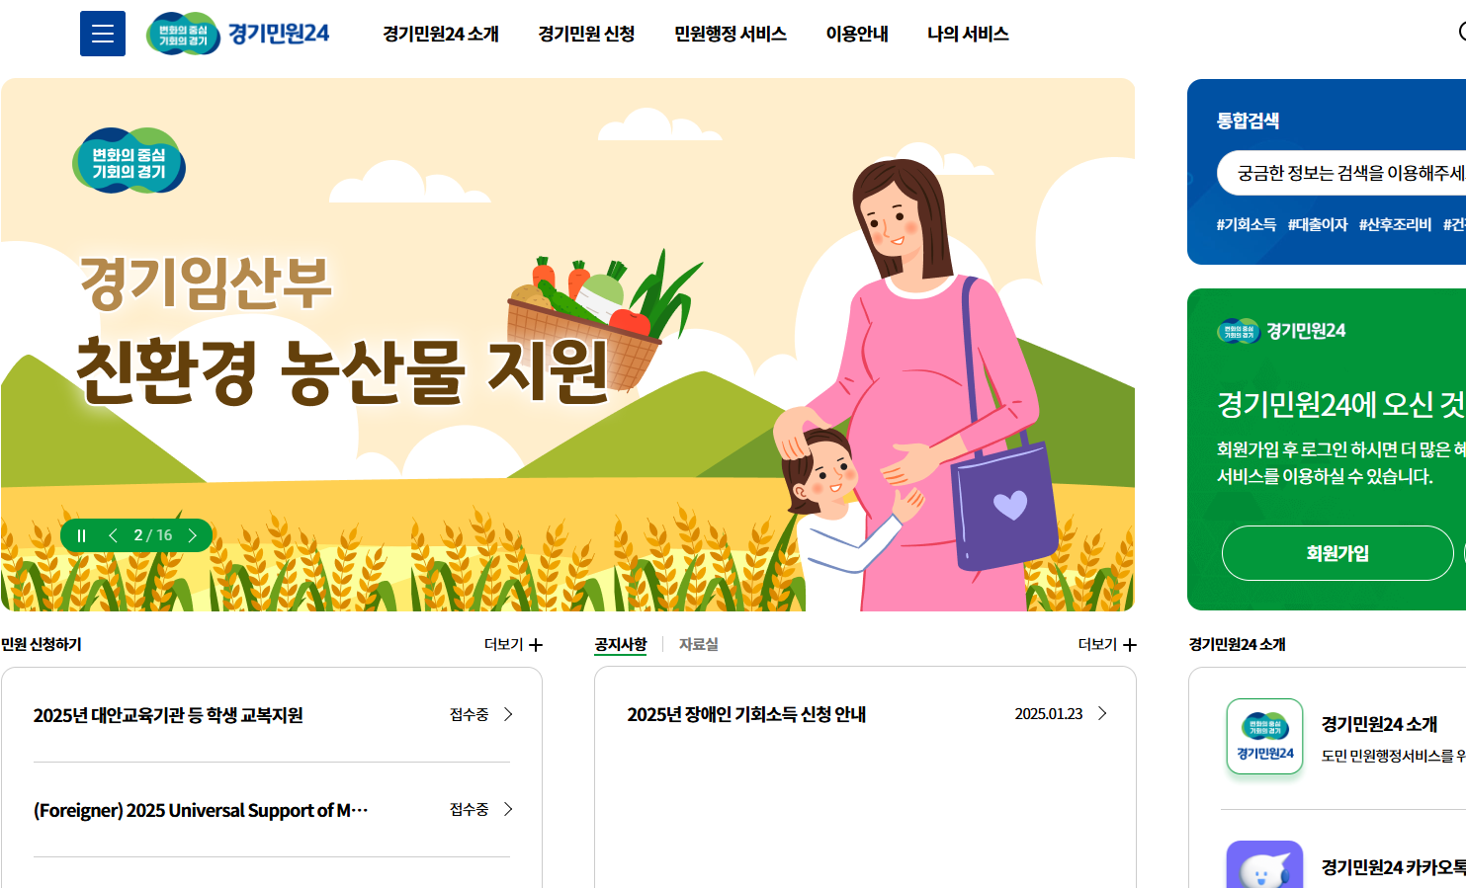Click the plus icon beside 공지사항 더보기

pyautogui.click(x=1130, y=645)
